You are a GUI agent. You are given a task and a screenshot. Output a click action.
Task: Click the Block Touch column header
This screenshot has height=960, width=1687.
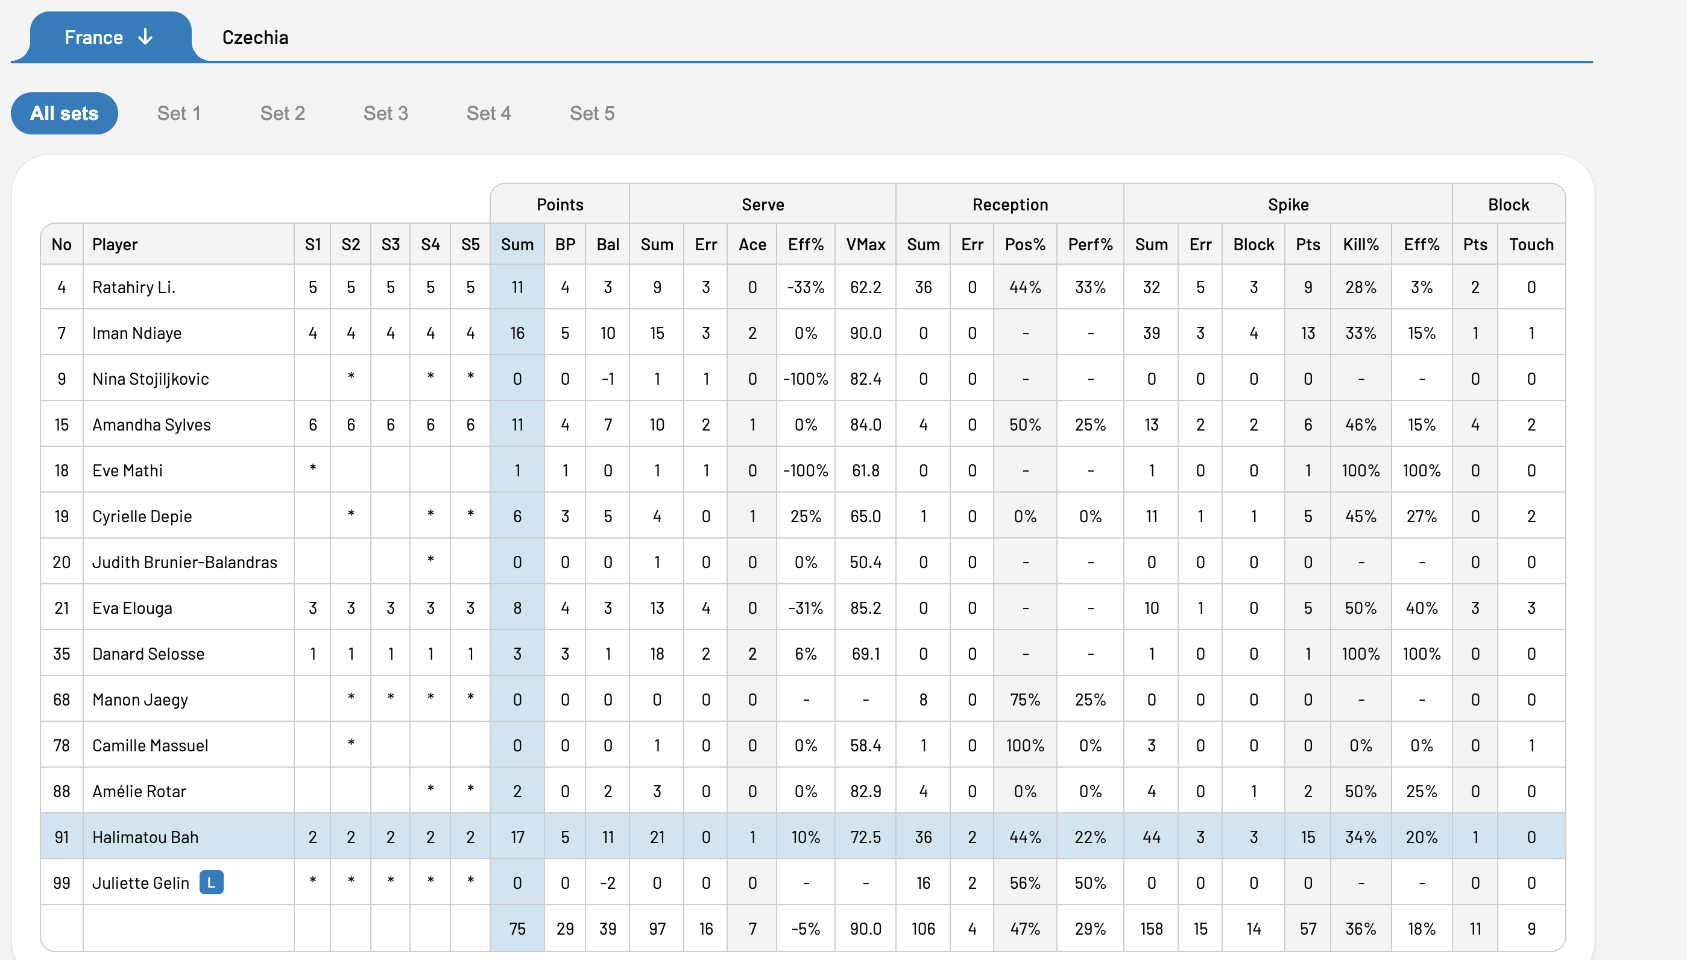pyautogui.click(x=1531, y=245)
